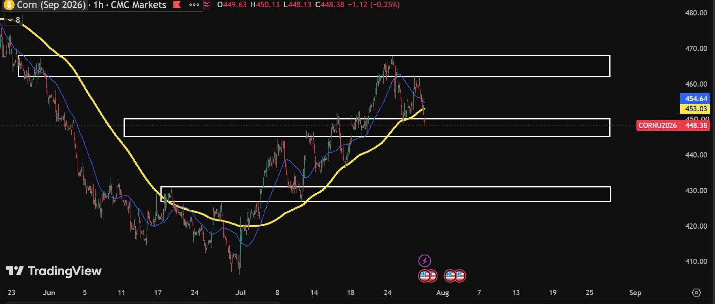715x304 pixels.
Task: Click the 470.00 price axis label
Action: 696,49
